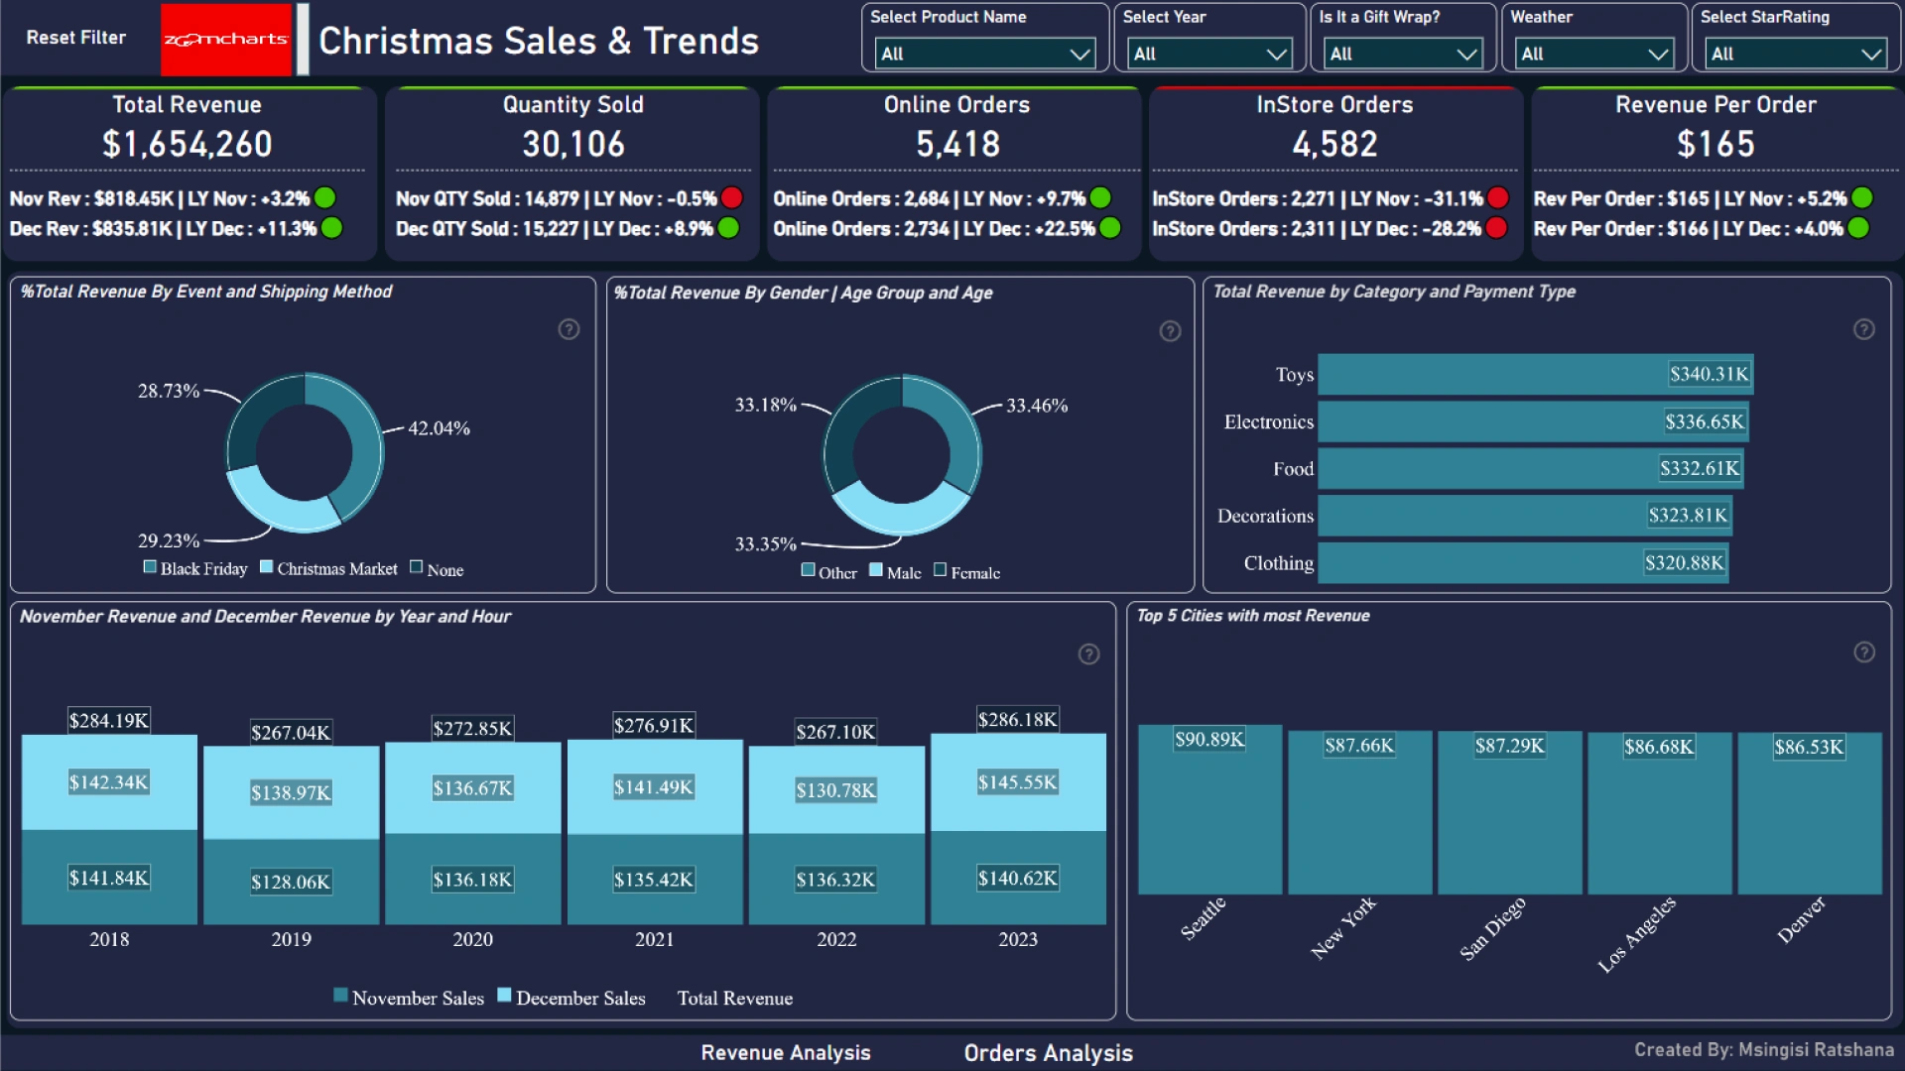Viewport: 1905px width, 1071px height.
Task: Toggle Black Friday legend item
Action: coord(195,569)
